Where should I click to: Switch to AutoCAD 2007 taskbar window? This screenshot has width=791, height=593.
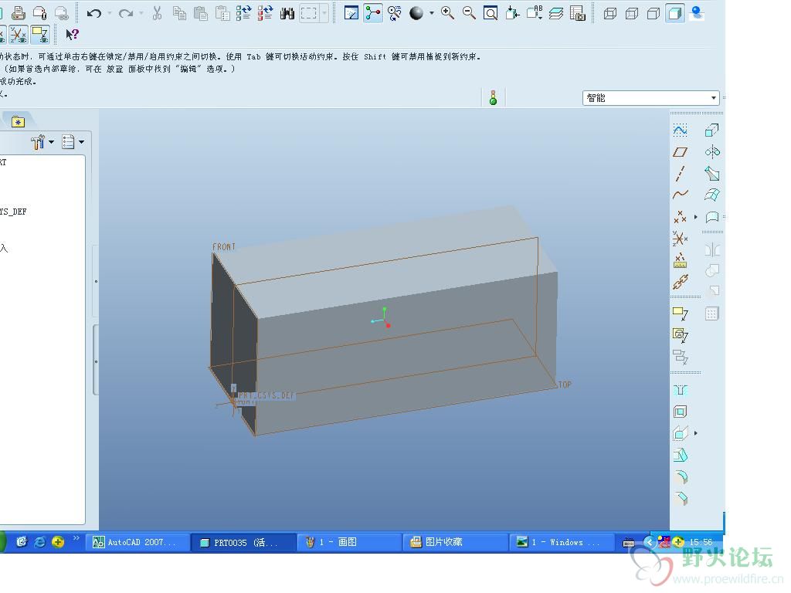click(137, 542)
